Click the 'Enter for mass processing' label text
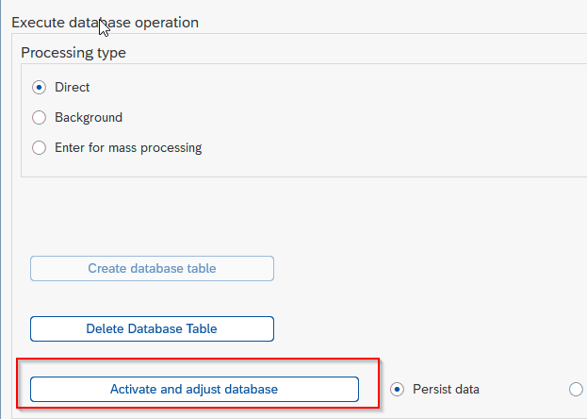Image resolution: width=587 pixels, height=419 pixels. point(128,148)
